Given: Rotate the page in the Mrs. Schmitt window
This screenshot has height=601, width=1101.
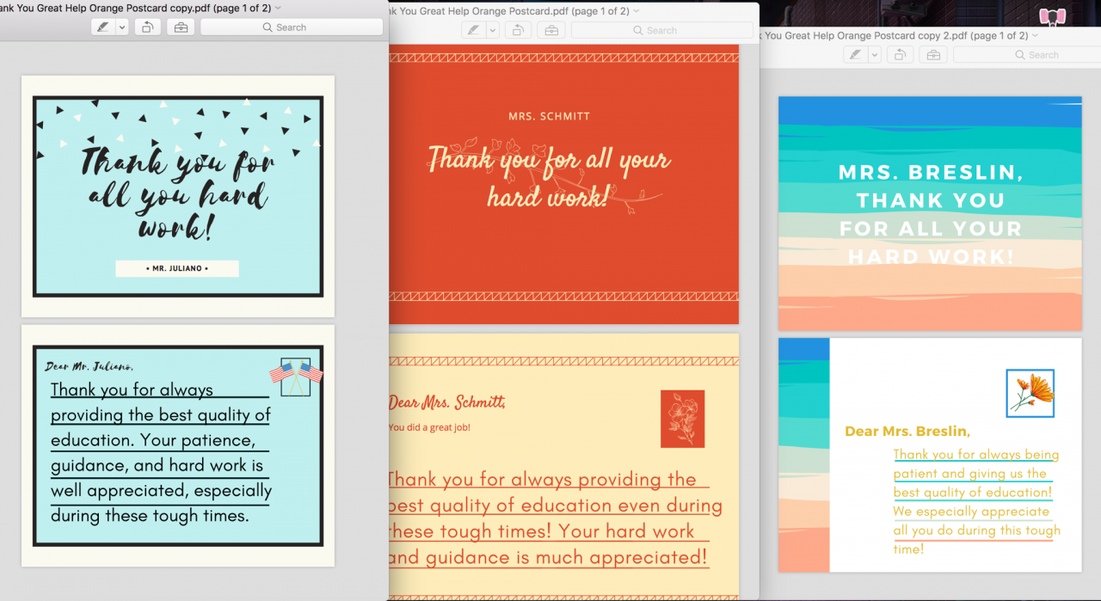Looking at the screenshot, I should pos(518,30).
